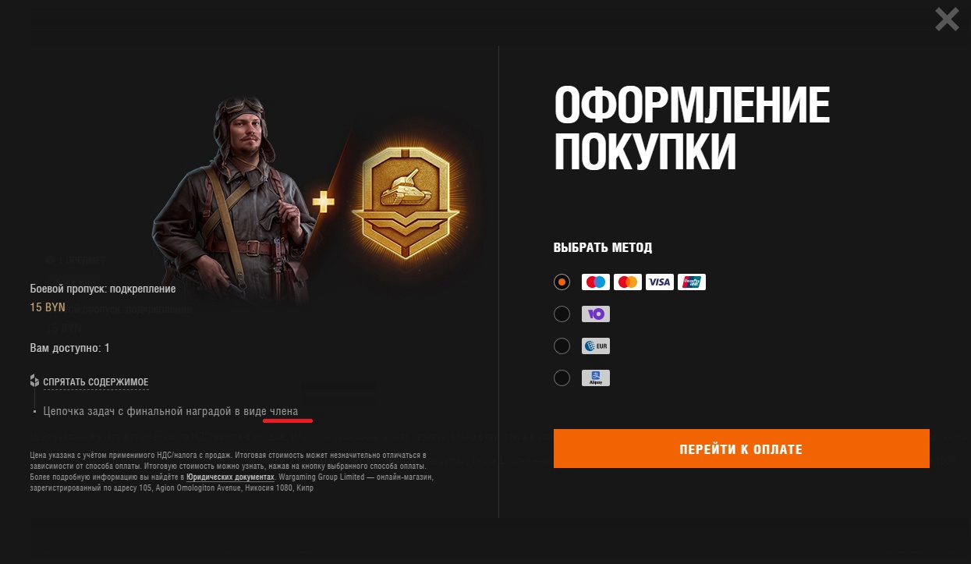Click the reward chain description line

coord(171,411)
